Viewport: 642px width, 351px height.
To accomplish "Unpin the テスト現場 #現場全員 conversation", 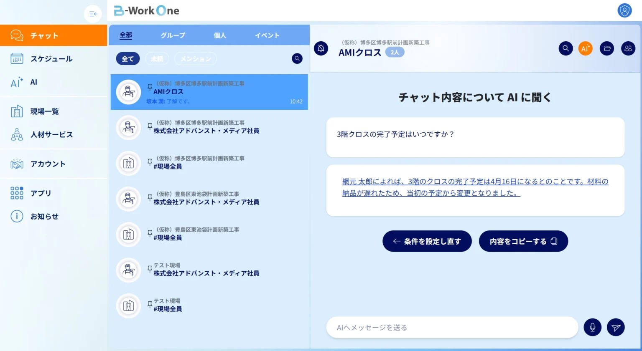I will pos(150,304).
